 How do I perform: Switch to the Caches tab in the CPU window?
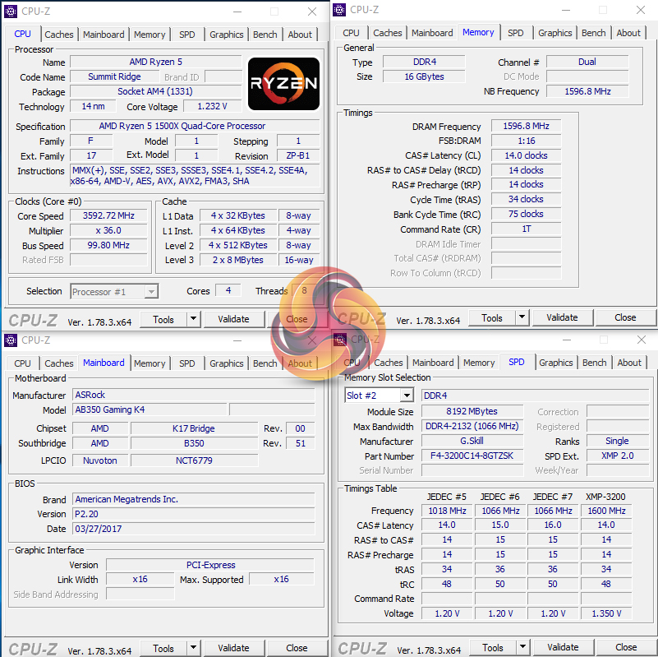click(x=59, y=35)
